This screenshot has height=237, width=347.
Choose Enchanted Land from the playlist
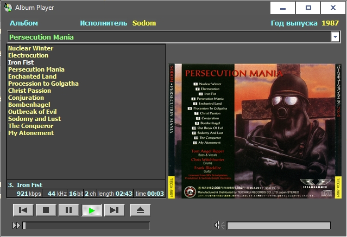tap(32, 76)
